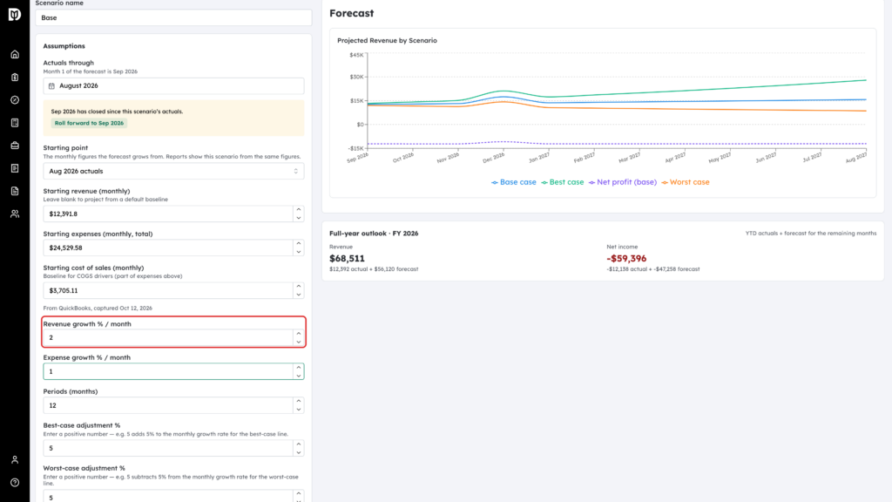Screen dimensions: 892x502
Task: Increase Starting cost of sales with up arrow
Action: 299,286
